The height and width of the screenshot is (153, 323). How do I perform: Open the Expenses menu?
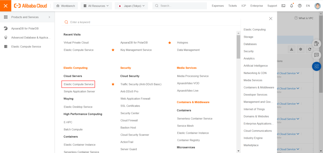coord(218,6)
